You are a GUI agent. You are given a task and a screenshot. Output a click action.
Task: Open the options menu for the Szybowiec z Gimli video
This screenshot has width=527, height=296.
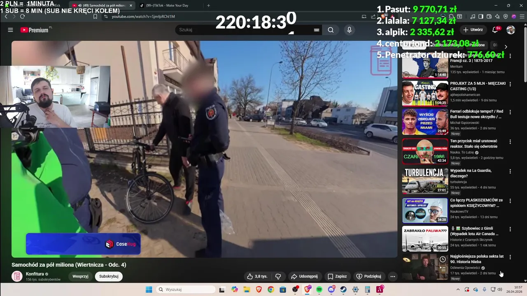(x=510, y=229)
